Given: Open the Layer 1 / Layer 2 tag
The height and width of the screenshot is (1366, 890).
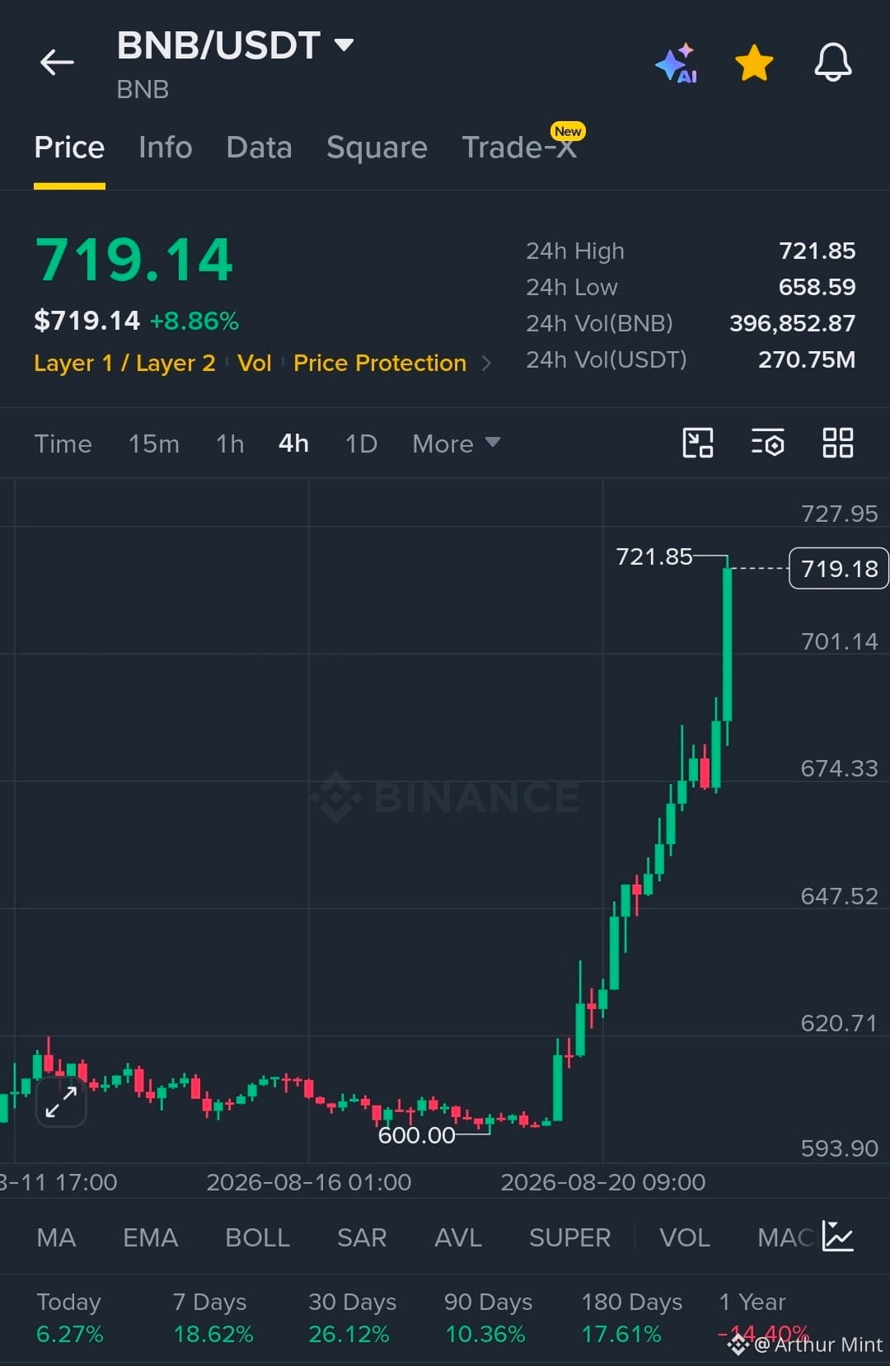Looking at the screenshot, I should 124,363.
